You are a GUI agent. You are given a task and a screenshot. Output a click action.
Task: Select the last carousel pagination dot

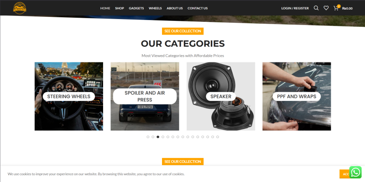(x=218, y=137)
